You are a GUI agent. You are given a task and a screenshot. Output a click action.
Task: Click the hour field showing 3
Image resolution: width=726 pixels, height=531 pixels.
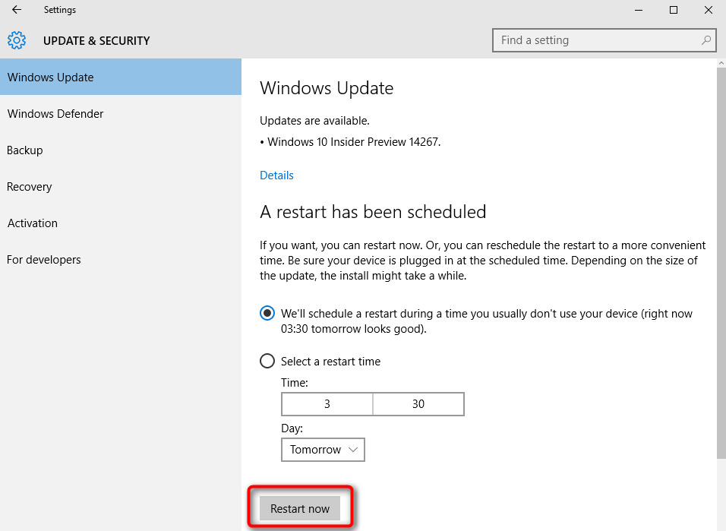(327, 404)
